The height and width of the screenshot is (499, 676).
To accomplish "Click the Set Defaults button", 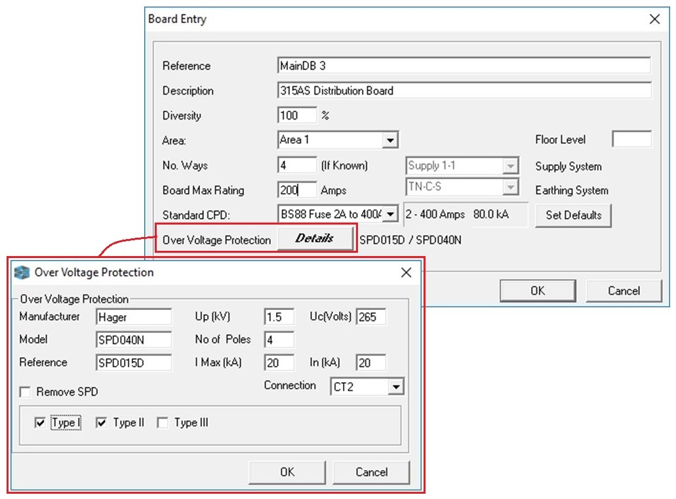I will click(x=574, y=215).
